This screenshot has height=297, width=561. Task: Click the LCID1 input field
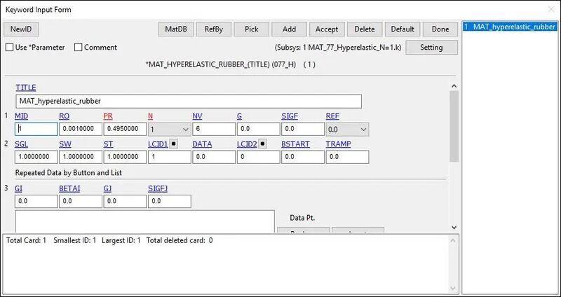click(x=170, y=158)
